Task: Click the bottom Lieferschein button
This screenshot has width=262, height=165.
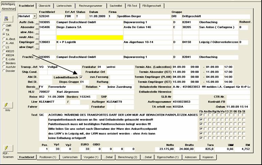Action: (x=70, y=157)
